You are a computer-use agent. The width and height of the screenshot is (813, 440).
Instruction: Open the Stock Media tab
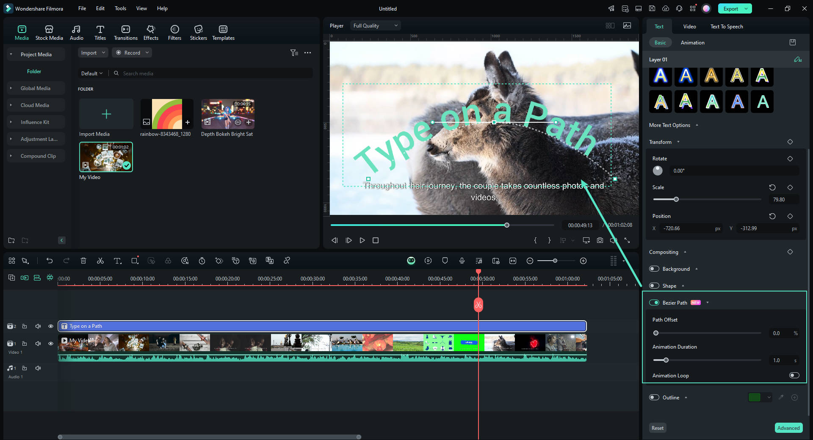tap(49, 33)
